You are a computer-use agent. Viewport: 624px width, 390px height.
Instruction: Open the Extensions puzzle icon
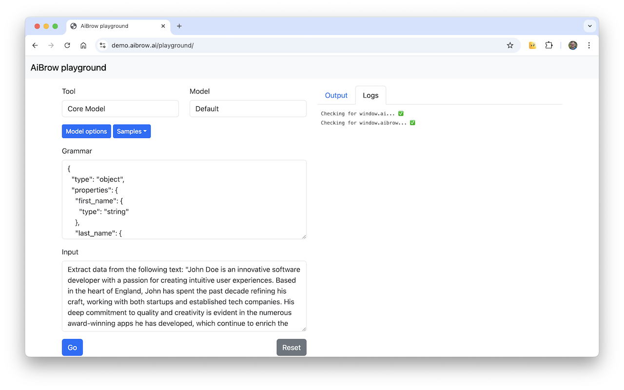point(549,45)
